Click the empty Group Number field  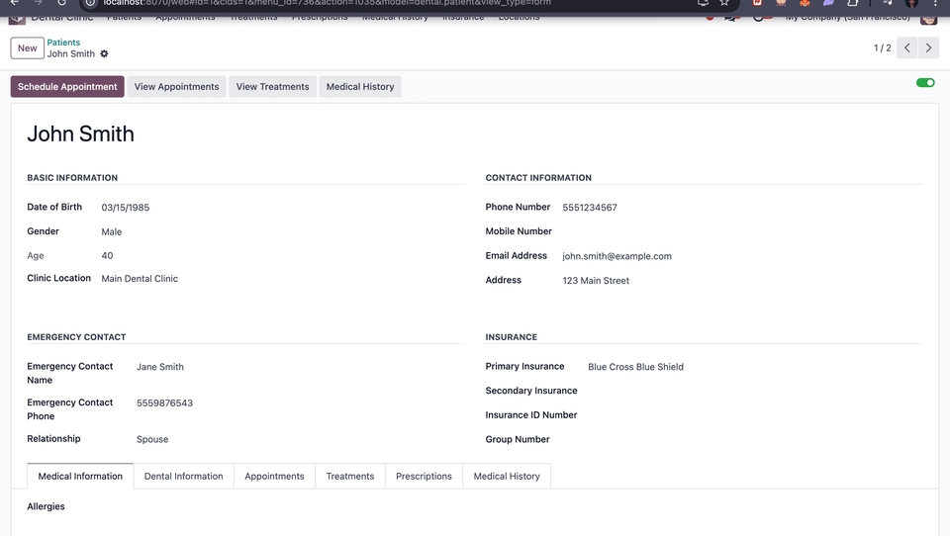[755, 440]
